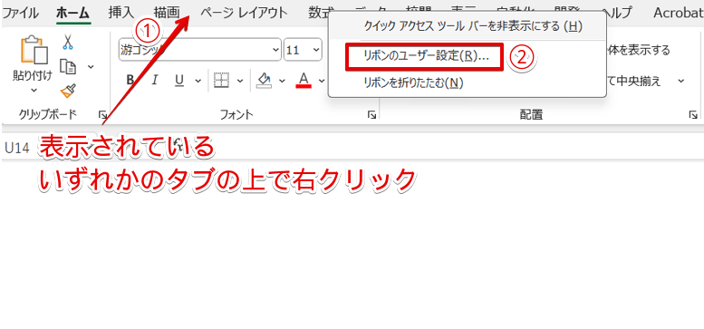Open the Font group dialog launcher
This screenshot has height=329, width=704.
point(371,115)
